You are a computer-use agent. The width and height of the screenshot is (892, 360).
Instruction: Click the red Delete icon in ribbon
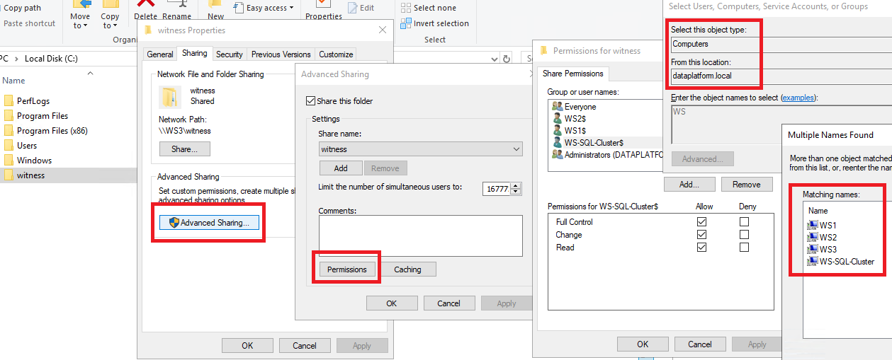click(x=145, y=4)
